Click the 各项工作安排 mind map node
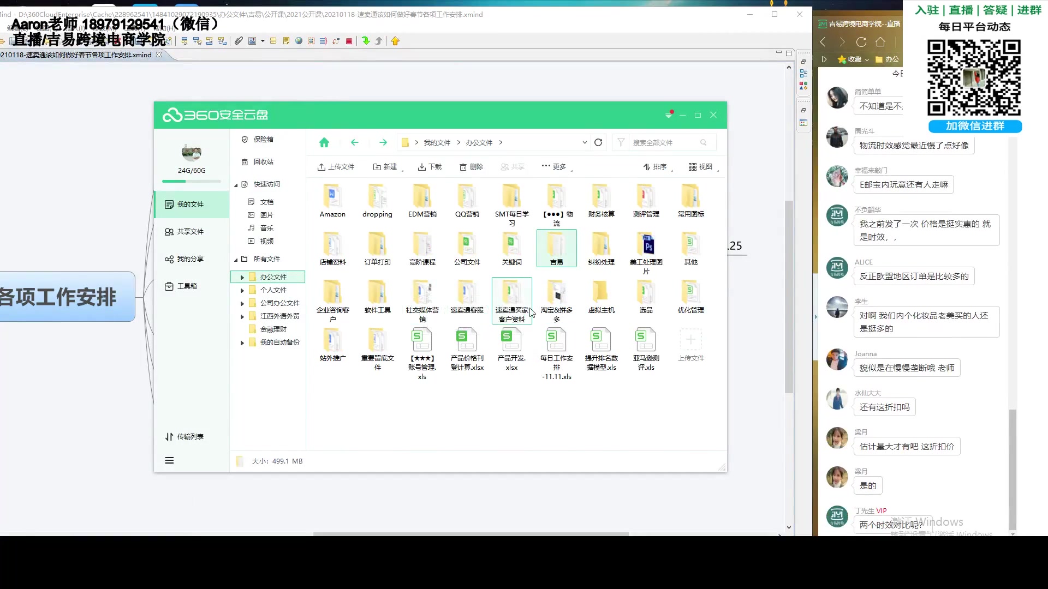This screenshot has width=1048, height=589. pyautogui.click(x=67, y=297)
